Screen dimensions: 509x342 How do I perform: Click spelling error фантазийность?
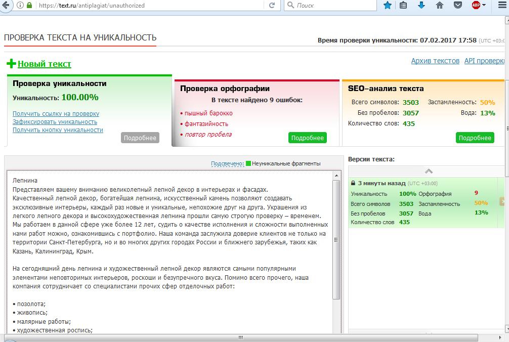206,123
